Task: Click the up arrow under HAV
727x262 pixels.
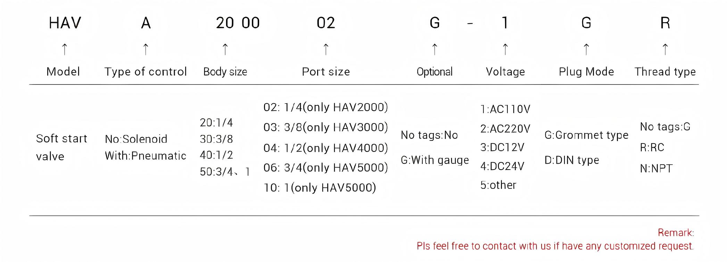Action: pos(64,49)
